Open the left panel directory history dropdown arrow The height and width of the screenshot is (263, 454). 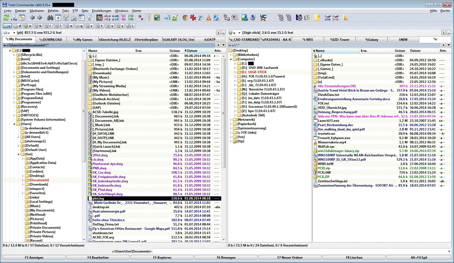click(223, 45)
